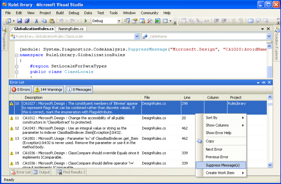The width and height of the screenshot is (281, 184).
Task: Switch to the Output tab
Action: 42,172
